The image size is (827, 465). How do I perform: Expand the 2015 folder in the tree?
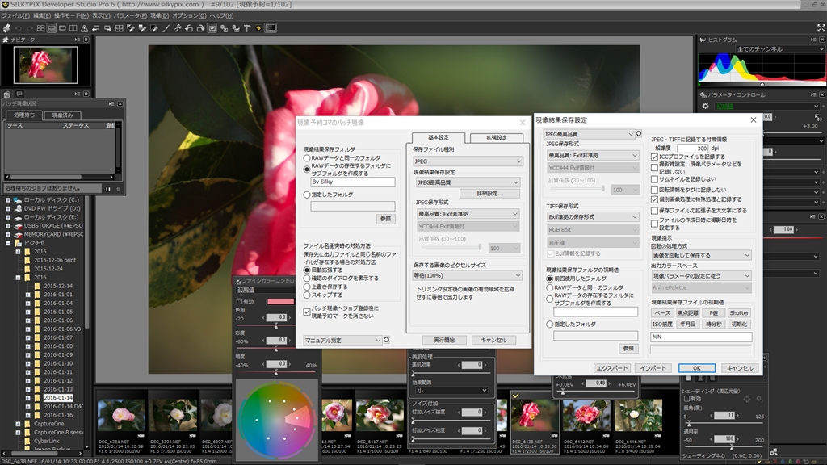(17, 251)
